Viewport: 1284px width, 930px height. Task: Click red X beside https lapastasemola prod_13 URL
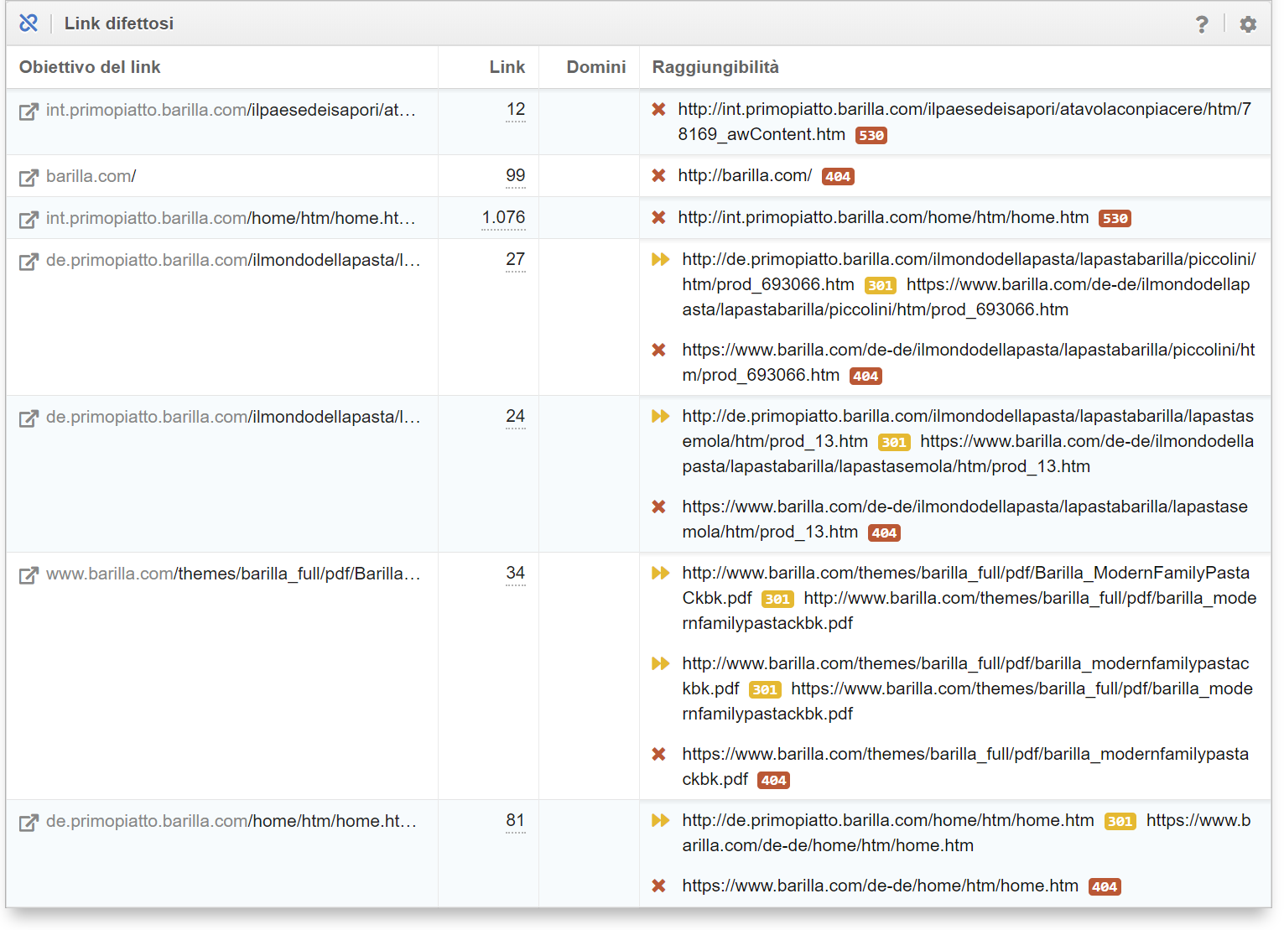point(659,507)
